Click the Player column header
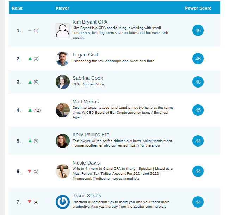The width and height of the screenshot is (229, 215). pyautogui.click(x=62, y=8)
